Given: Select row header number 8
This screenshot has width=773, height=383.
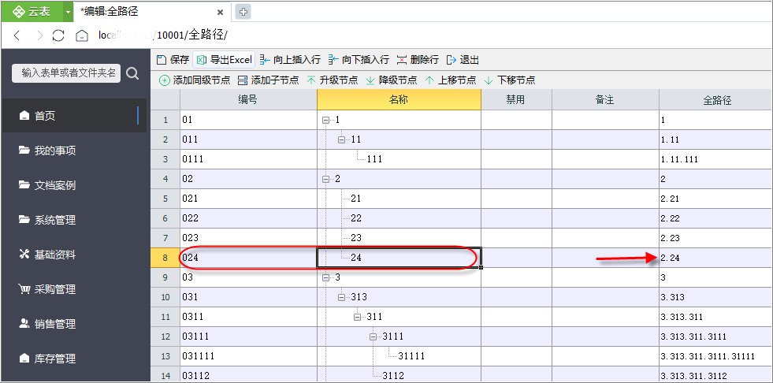Looking at the screenshot, I should click(x=165, y=258).
